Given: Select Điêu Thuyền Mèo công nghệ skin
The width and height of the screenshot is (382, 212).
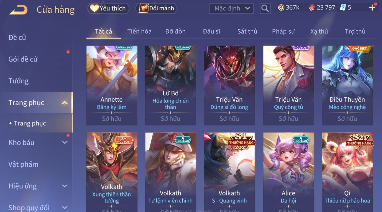Looking at the screenshot, I should tap(347, 86).
